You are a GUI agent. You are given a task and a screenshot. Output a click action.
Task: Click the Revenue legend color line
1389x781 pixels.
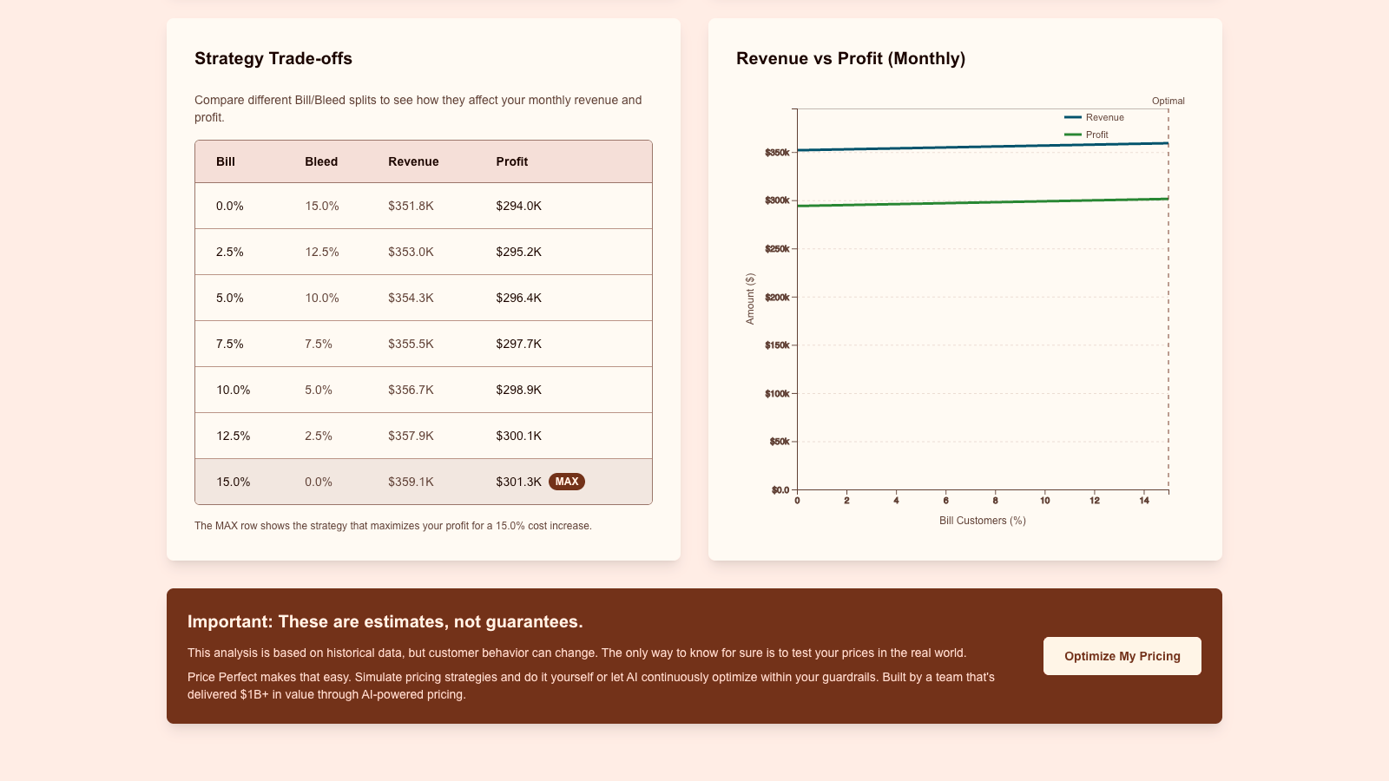coord(1073,117)
